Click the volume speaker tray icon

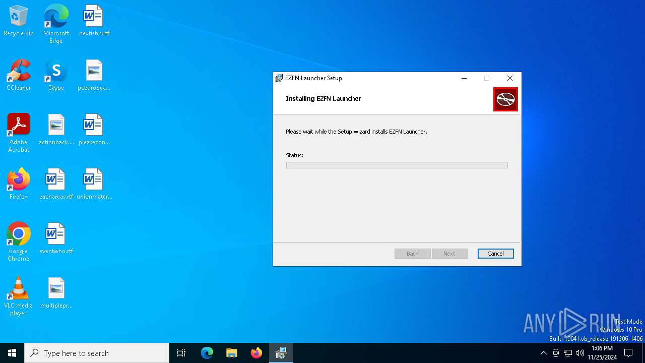pos(580,353)
